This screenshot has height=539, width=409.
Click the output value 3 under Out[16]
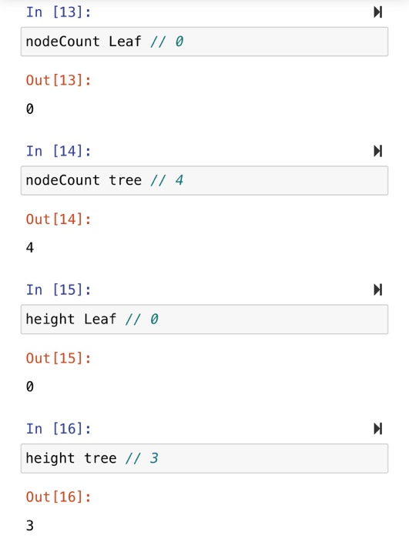tap(30, 526)
